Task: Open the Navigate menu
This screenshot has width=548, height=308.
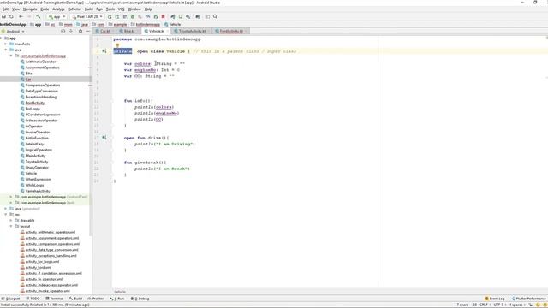Action: tap(30, 9)
